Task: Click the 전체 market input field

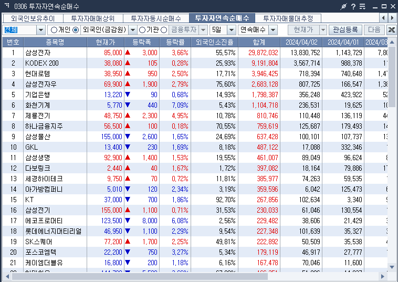Action: tap(20, 30)
